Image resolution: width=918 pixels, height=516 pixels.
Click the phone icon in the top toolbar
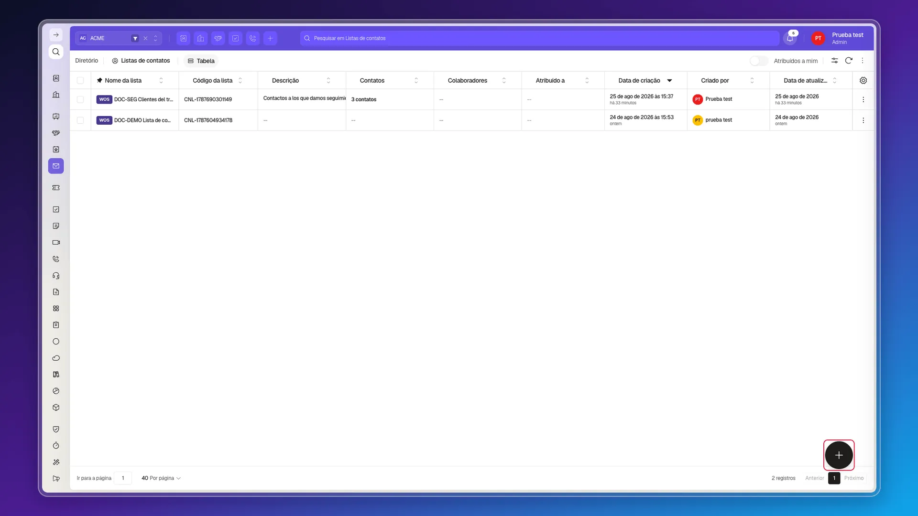[x=252, y=38]
